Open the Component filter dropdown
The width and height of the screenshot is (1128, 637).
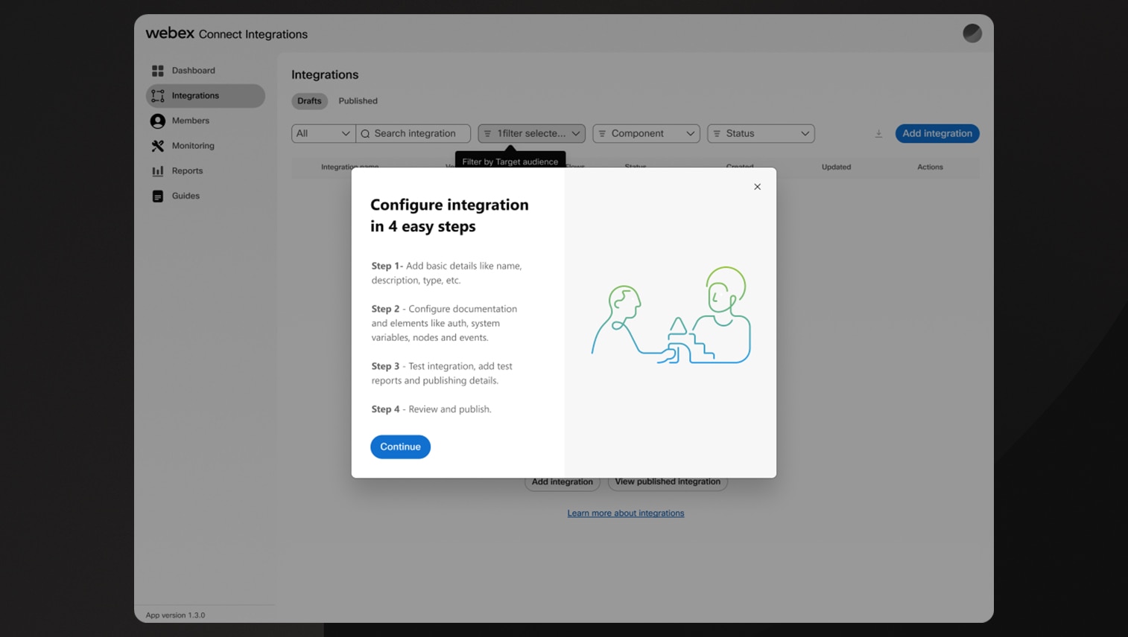(x=646, y=133)
